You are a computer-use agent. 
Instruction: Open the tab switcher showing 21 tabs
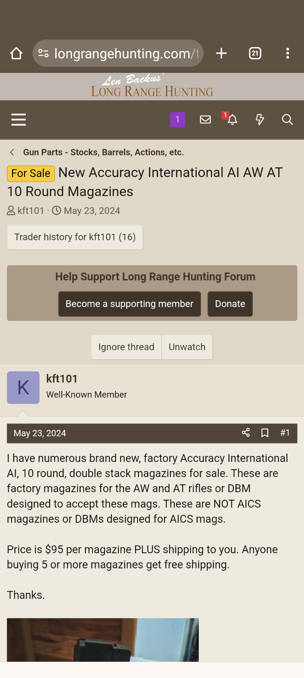pos(255,54)
